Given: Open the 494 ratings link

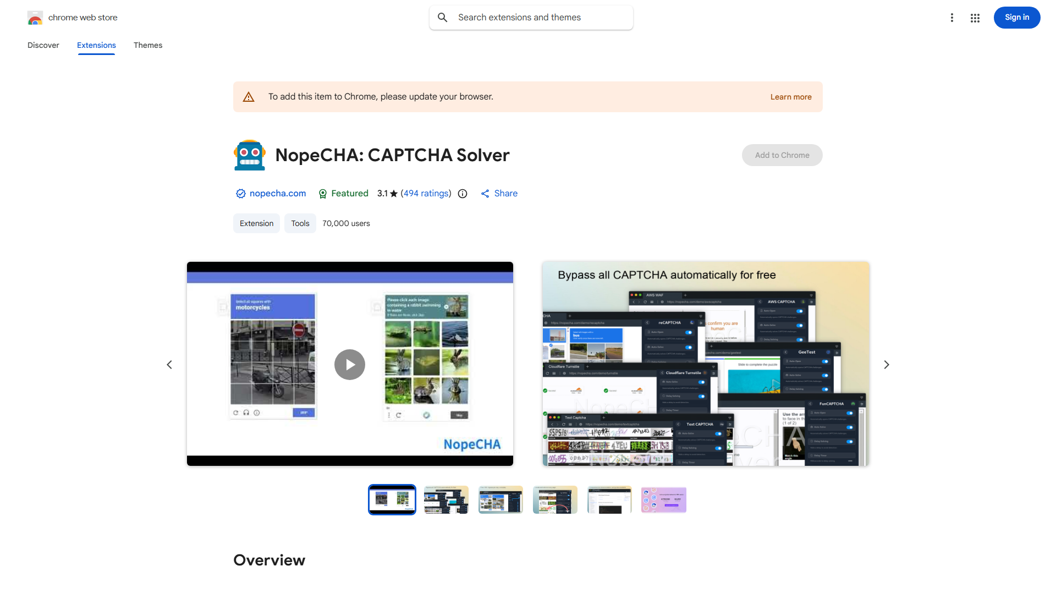Looking at the screenshot, I should tap(426, 193).
